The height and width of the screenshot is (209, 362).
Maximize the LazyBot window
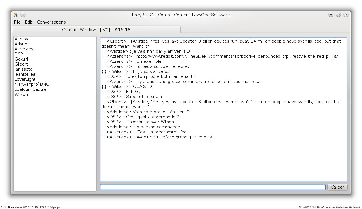(x=338, y=15)
